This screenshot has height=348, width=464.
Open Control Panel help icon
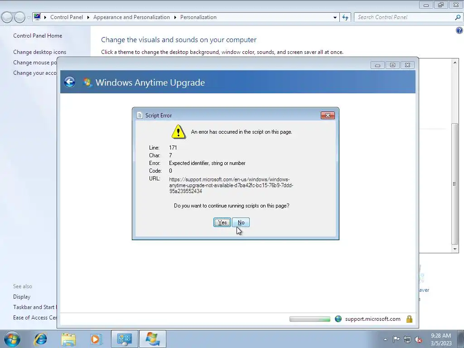pyautogui.click(x=459, y=30)
